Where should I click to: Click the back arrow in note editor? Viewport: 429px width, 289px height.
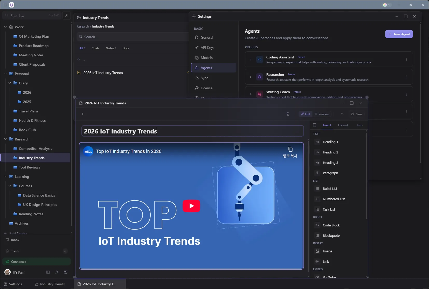click(x=83, y=114)
